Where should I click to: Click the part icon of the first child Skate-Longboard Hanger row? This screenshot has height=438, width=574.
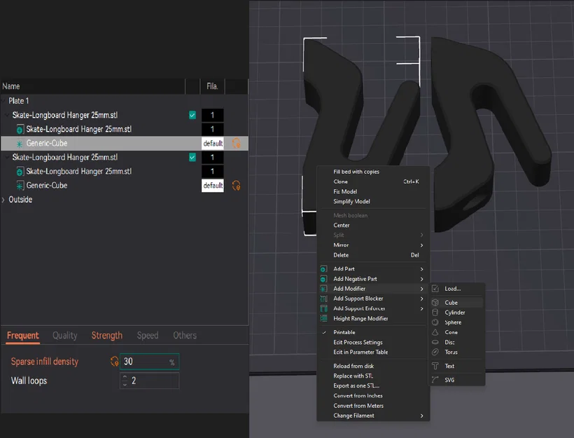pos(20,130)
